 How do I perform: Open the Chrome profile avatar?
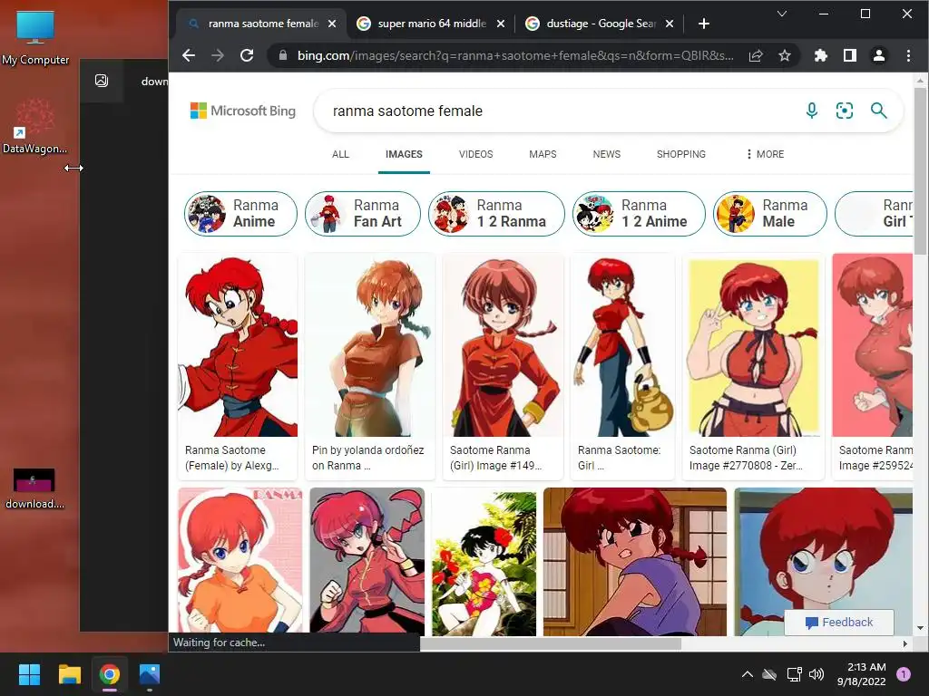click(x=878, y=55)
